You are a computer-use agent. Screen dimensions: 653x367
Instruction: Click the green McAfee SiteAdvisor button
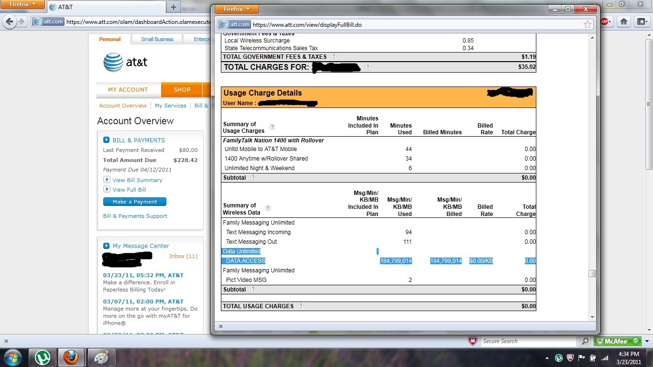pyautogui.click(x=618, y=341)
